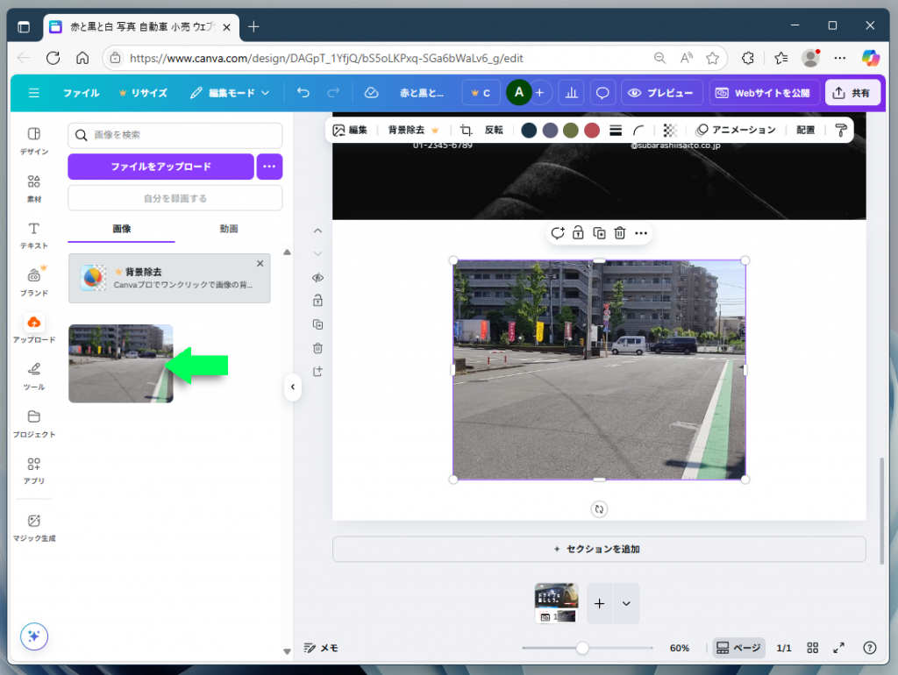
Task: Select the format paint roller icon
Action: click(839, 129)
